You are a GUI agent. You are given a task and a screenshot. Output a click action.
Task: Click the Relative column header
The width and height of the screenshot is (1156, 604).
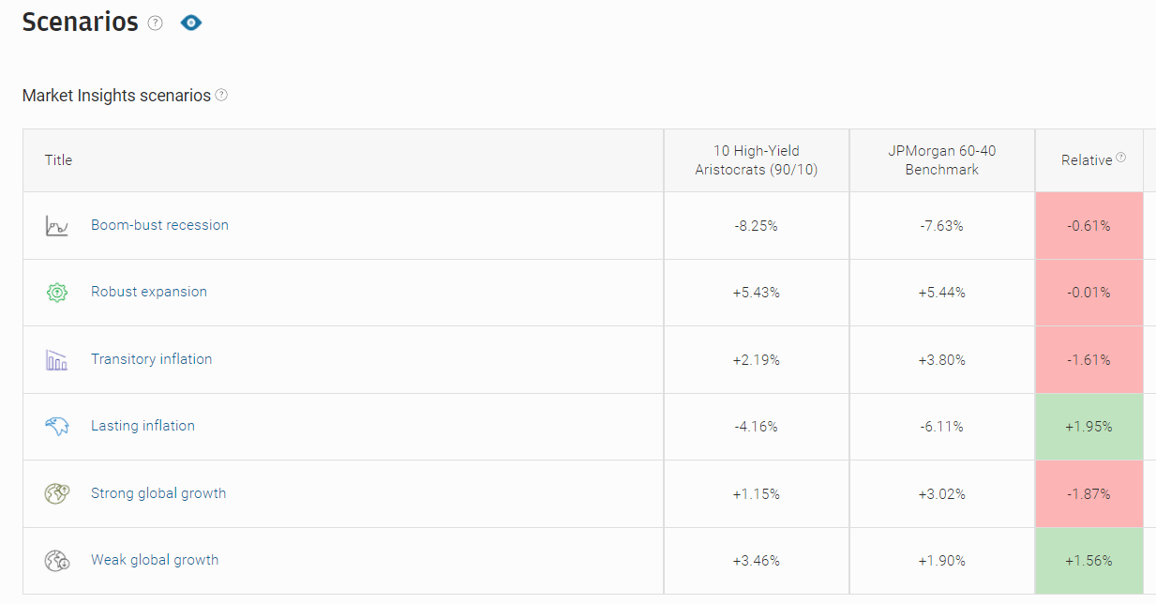pyautogui.click(x=1086, y=160)
